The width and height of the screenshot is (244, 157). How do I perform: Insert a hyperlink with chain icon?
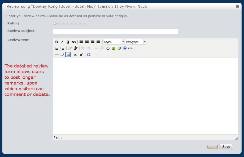pyautogui.click(x=96, y=48)
